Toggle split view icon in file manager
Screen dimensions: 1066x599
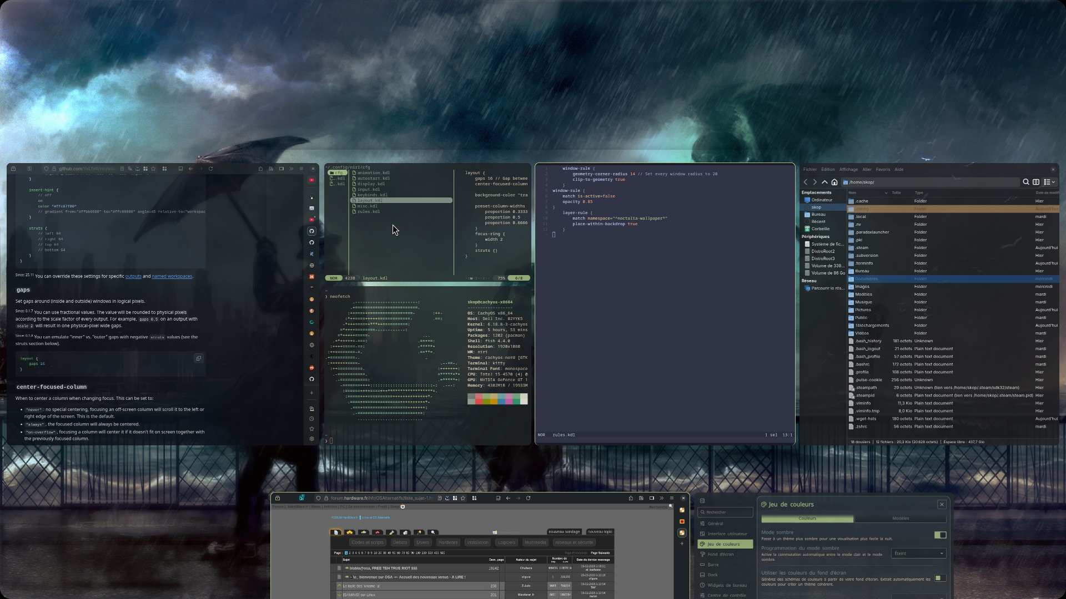click(x=1036, y=182)
